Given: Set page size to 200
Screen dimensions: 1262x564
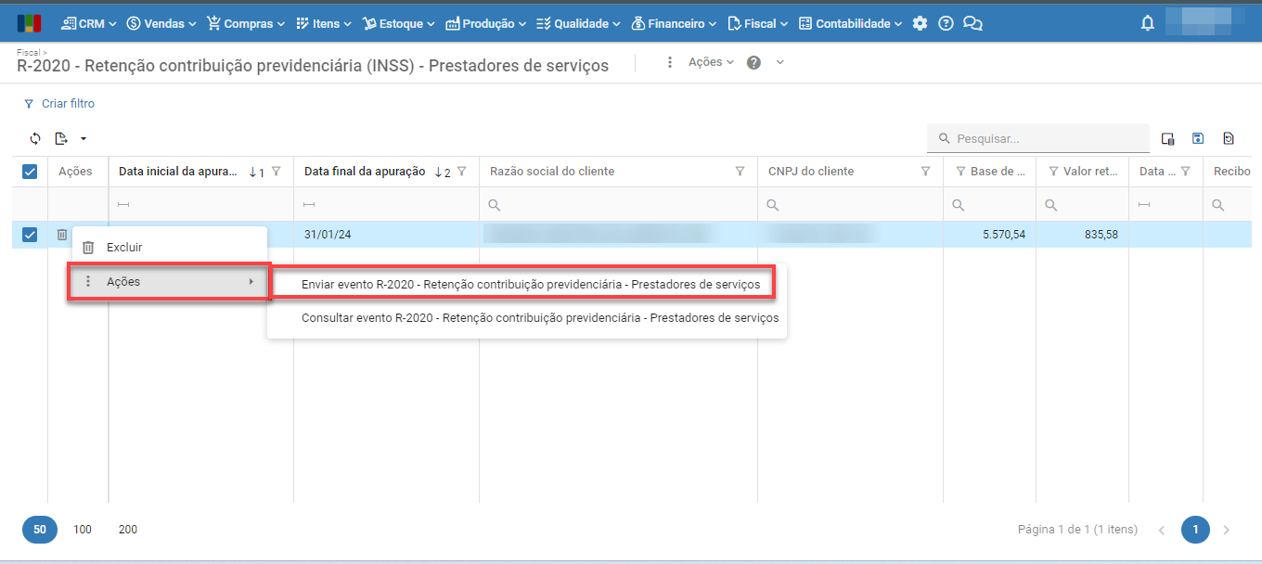Looking at the screenshot, I should point(128,530).
